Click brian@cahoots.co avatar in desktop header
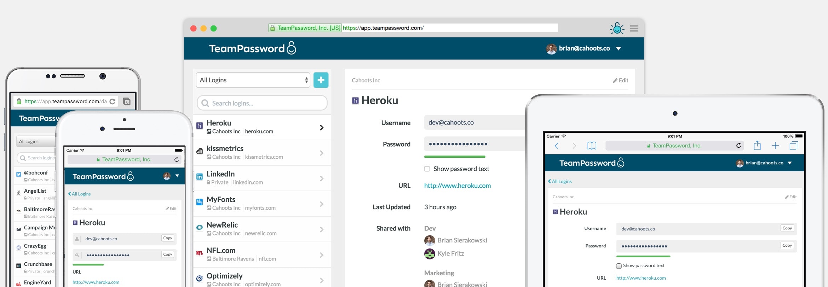 [551, 49]
